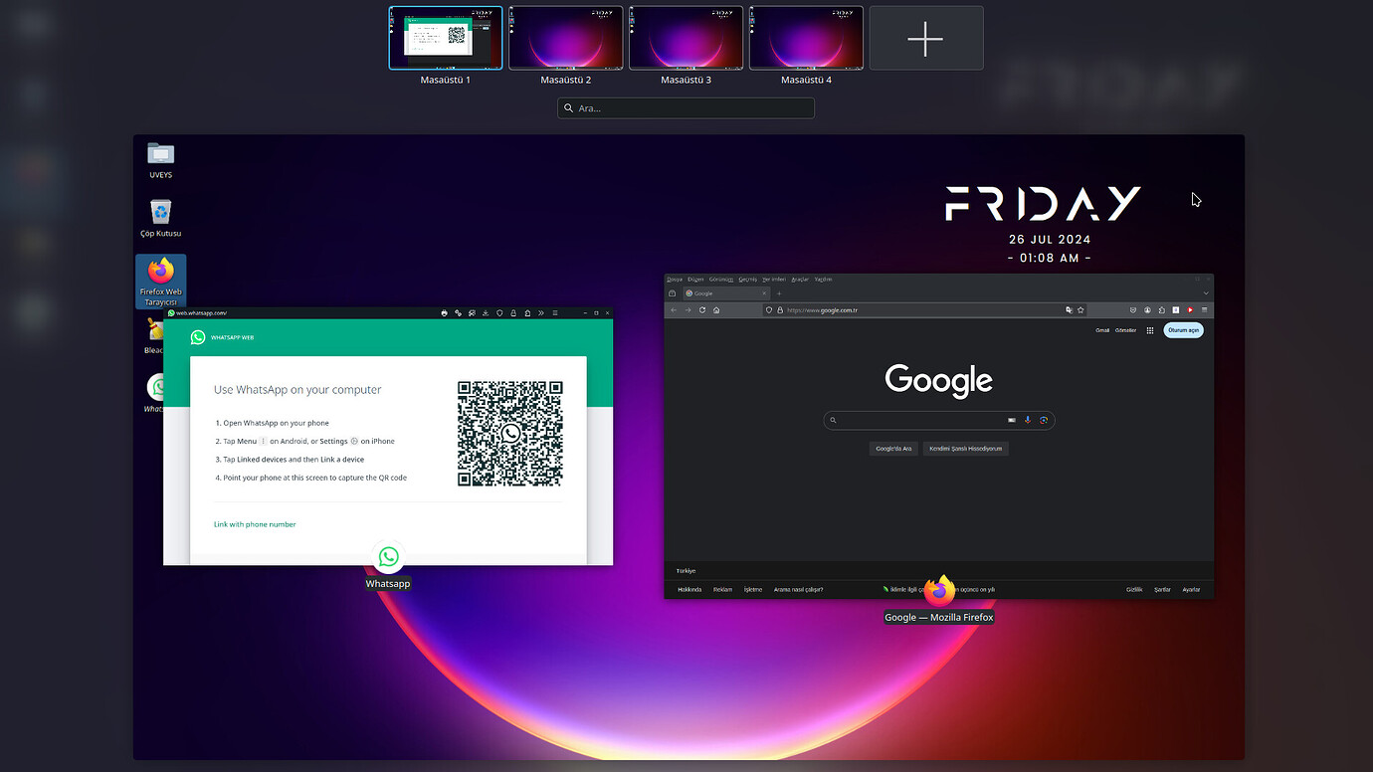Viewport: 1373px width, 772px height.
Task: Click the shield icon in Whatsapp toolbar
Action: point(499,313)
